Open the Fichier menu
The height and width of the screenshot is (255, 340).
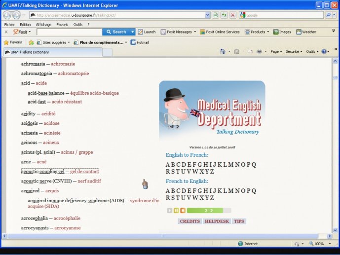[9, 25]
